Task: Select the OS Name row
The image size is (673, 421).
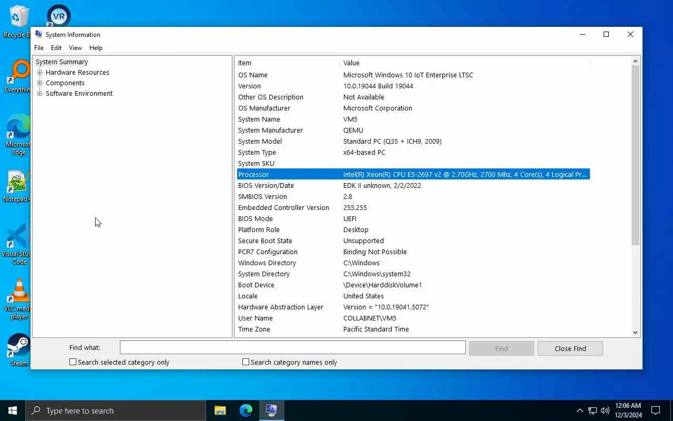Action: (413, 75)
